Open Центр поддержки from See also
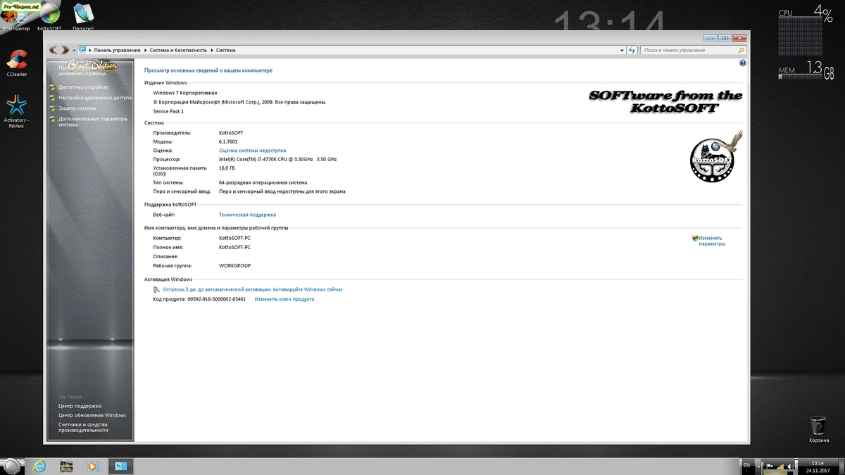 click(x=80, y=406)
